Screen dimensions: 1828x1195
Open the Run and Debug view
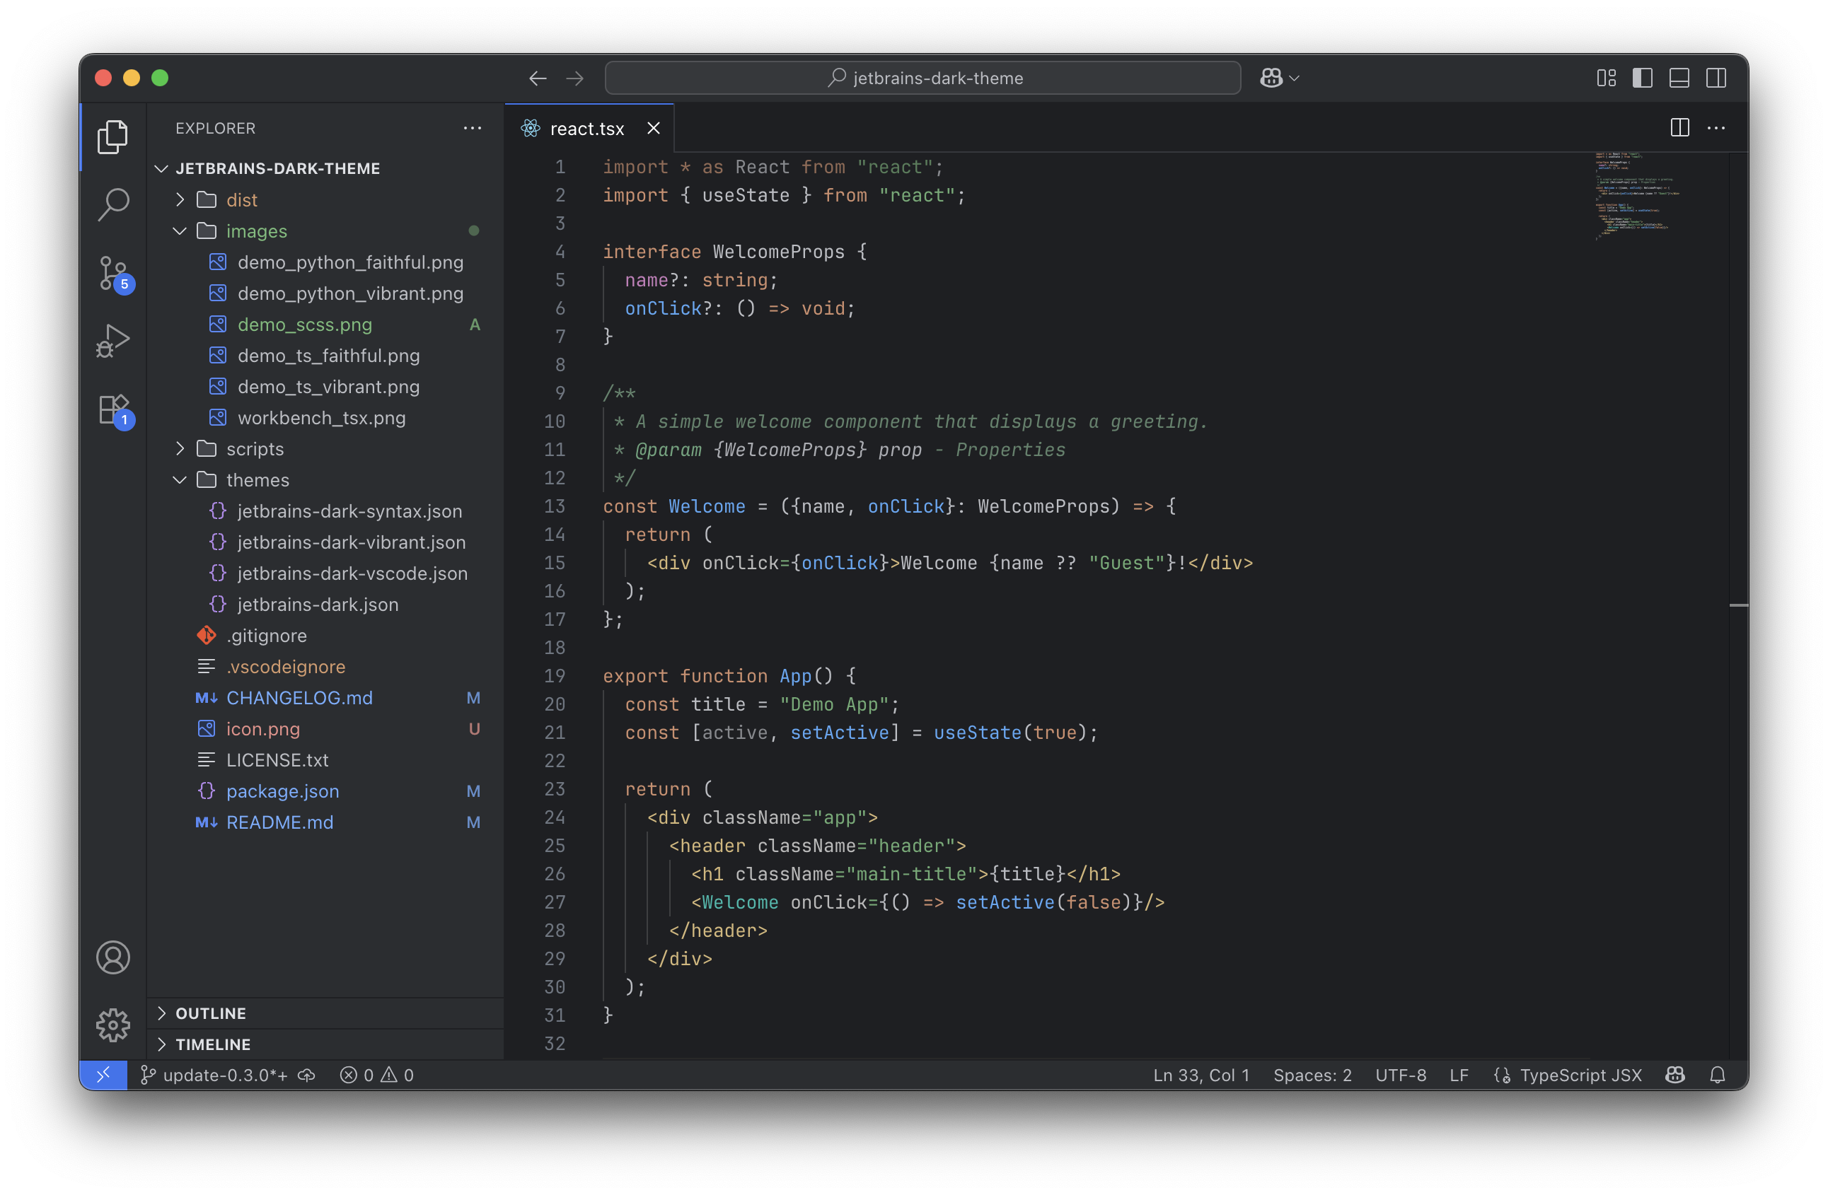pyautogui.click(x=113, y=340)
